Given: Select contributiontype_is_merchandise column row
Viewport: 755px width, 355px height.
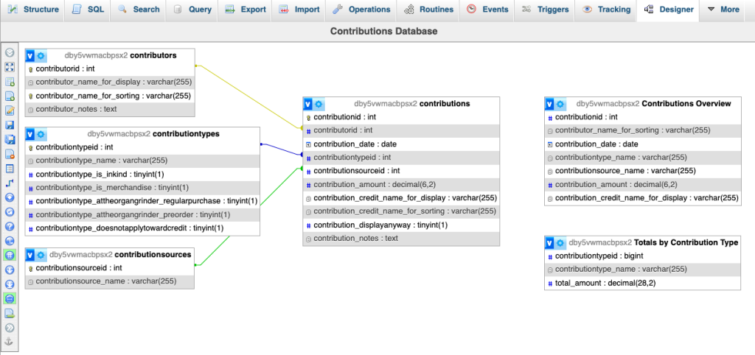Looking at the screenshot, I should click(x=142, y=188).
